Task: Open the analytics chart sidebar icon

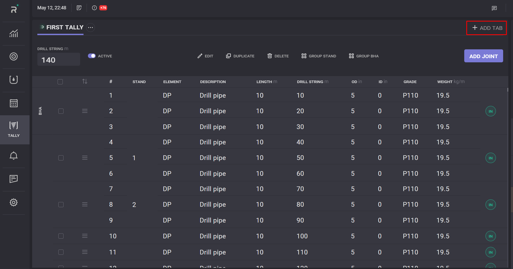Action: 14,33
